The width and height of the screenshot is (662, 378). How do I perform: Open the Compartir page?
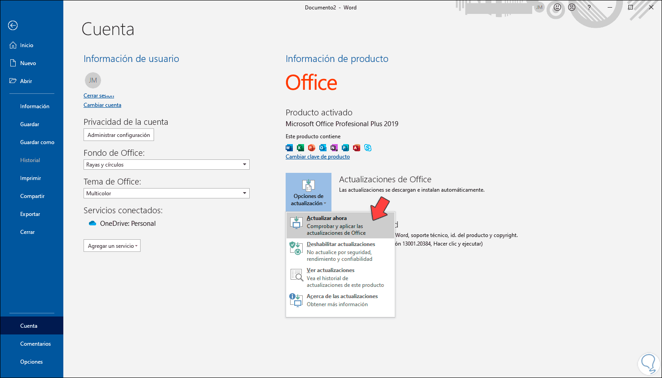[31, 196]
